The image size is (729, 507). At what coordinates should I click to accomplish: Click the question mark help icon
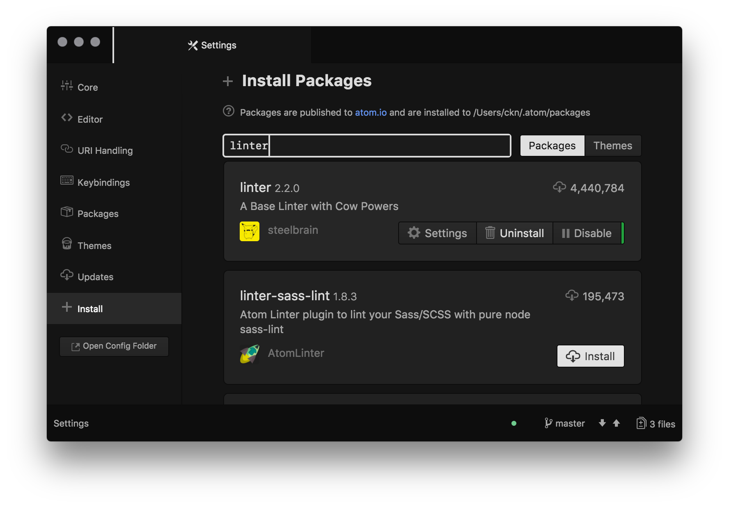pos(229,111)
